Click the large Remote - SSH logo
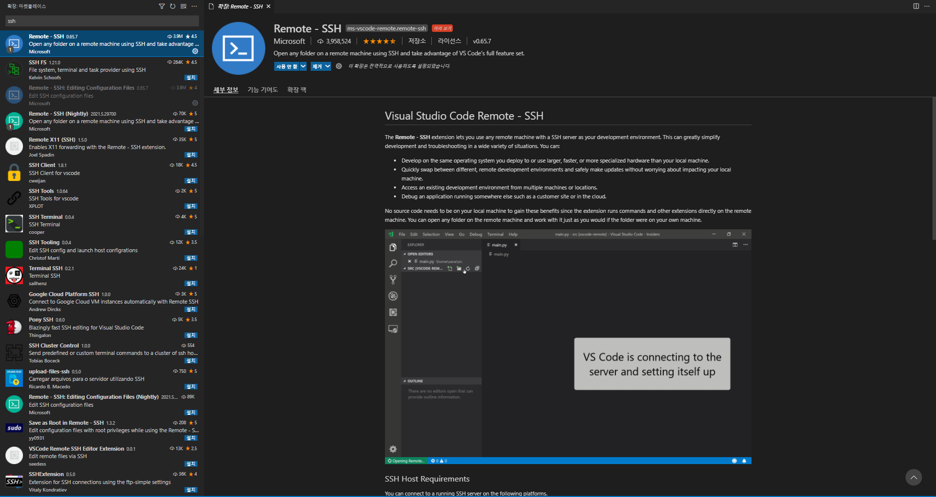This screenshot has width=936, height=497. click(x=238, y=48)
